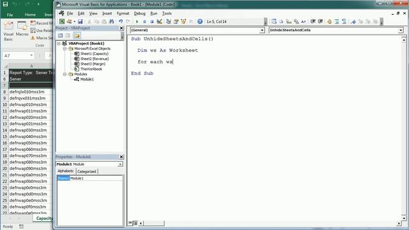This screenshot has height=230, width=409.
Task: Open the (General) object dropdown
Action: click(x=262, y=30)
